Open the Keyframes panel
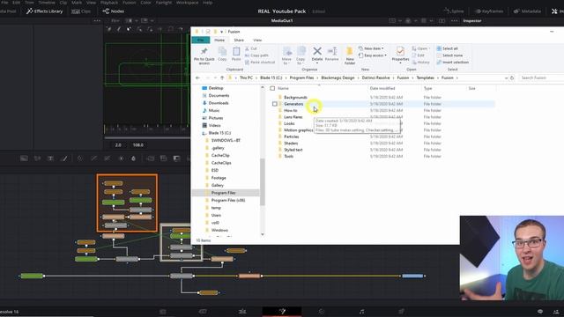The width and height of the screenshot is (564, 317). (489, 11)
